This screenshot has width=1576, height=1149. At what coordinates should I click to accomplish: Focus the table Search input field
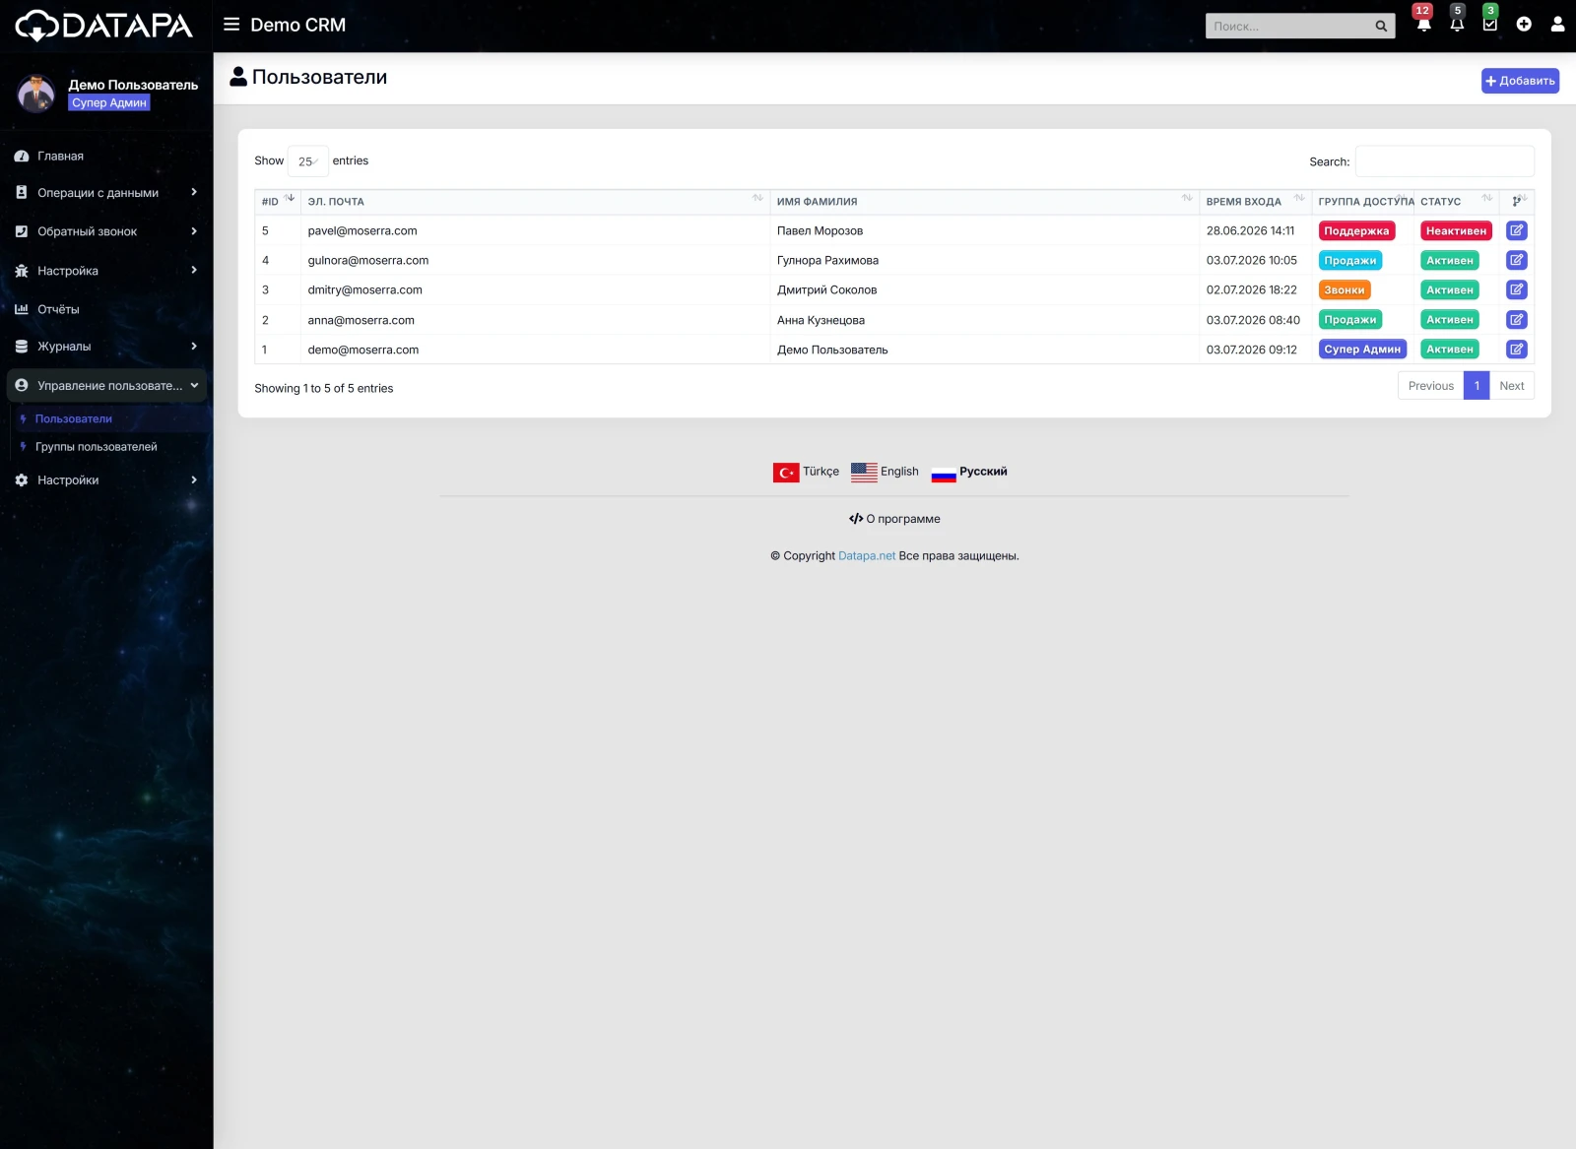[1444, 161]
